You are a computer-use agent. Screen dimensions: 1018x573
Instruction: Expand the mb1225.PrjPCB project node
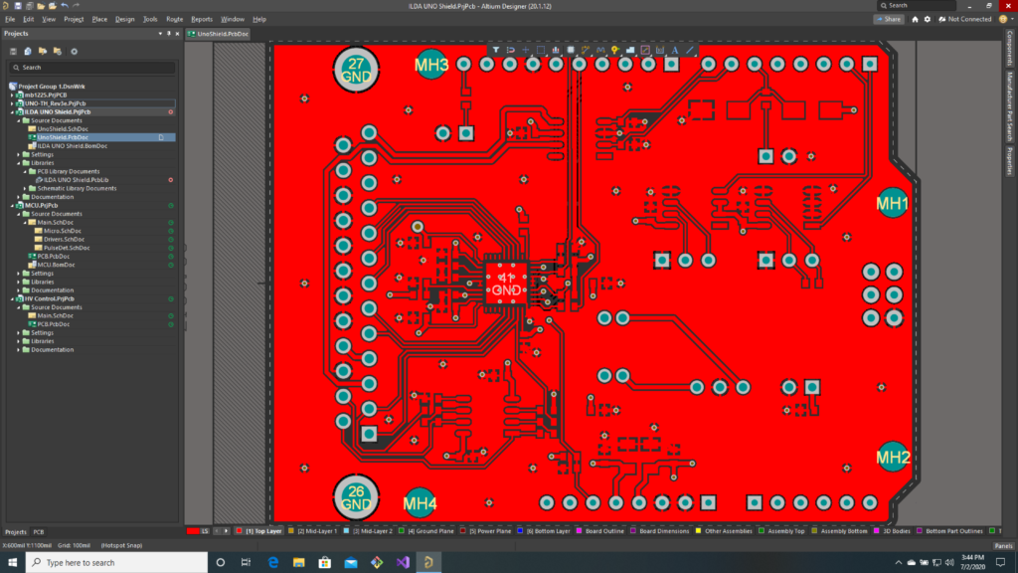coord(12,95)
